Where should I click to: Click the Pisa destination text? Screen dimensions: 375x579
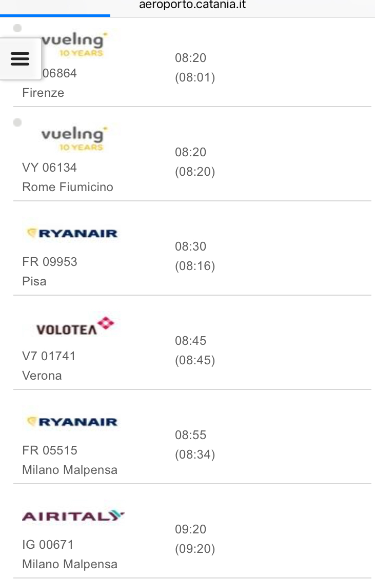[x=34, y=281]
